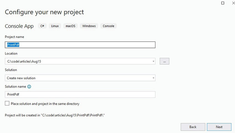Image resolution: width=235 pixels, height=133 pixels.
Task: Click the Solution name info icon
Action: (29, 86)
